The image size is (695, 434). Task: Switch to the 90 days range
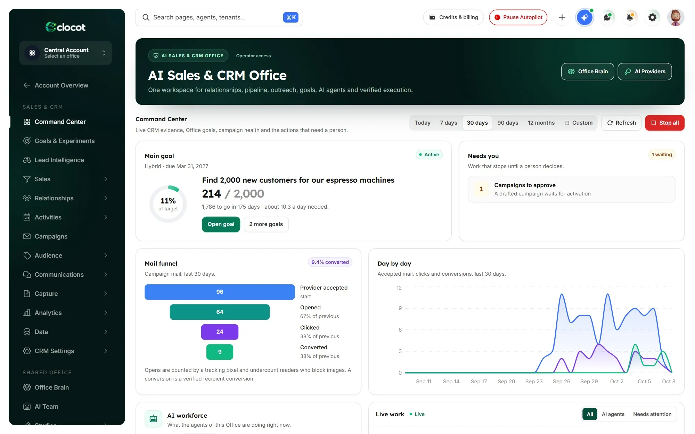508,123
